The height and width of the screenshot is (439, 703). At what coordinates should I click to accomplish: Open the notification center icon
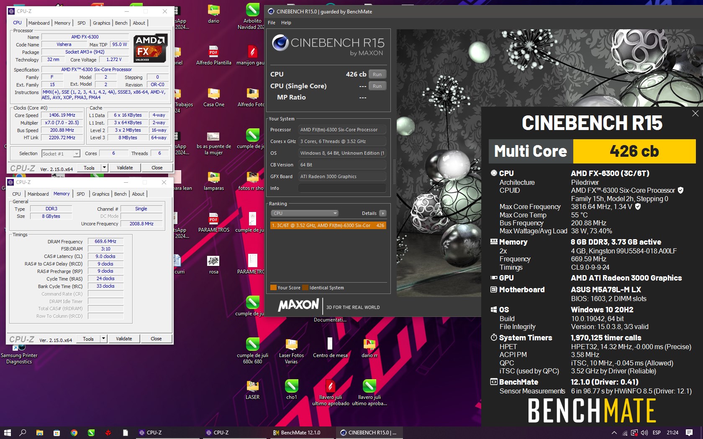click(x=689, y=433)
